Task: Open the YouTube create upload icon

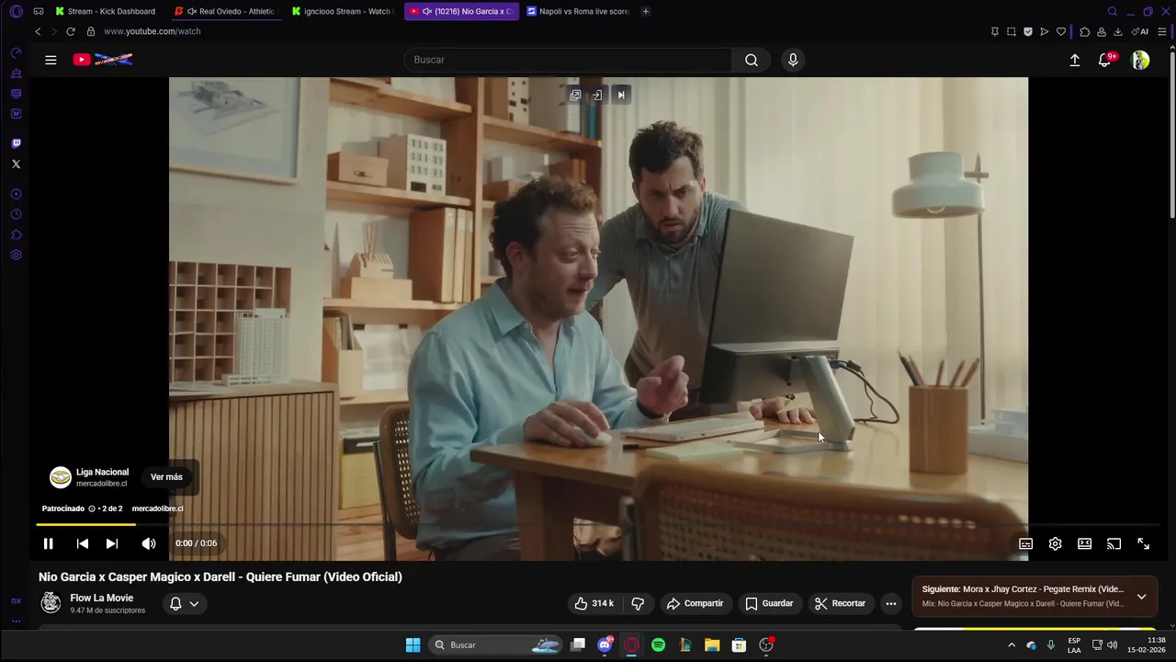Action: click(x=1075, y=60)
